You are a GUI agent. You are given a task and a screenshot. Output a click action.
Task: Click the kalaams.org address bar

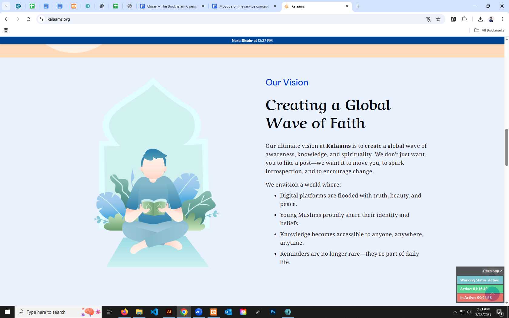233,19
